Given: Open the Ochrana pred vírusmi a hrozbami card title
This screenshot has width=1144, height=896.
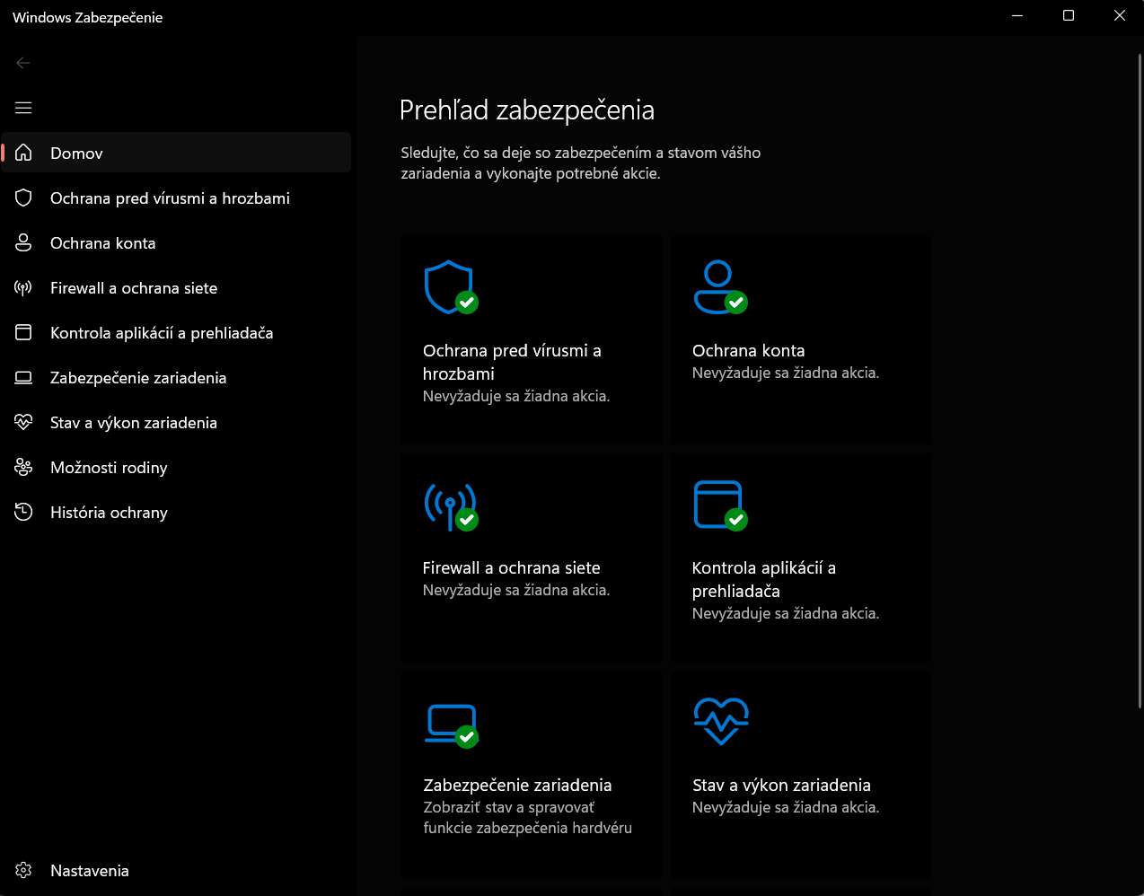Looking at the screenshot, I should point(512,362).
